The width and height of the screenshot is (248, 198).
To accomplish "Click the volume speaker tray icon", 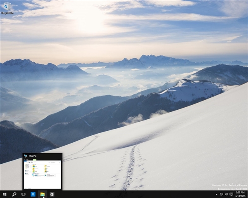I will click(x=226, y=194).
